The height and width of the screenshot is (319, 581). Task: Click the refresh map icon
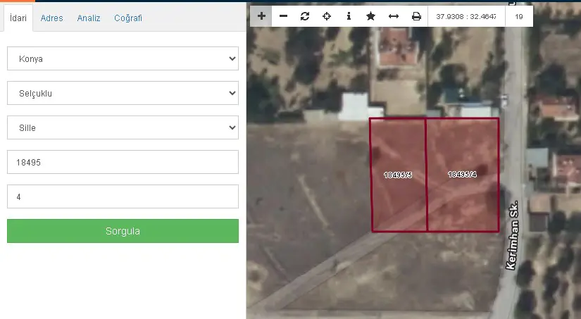click(x=305, y=16)
